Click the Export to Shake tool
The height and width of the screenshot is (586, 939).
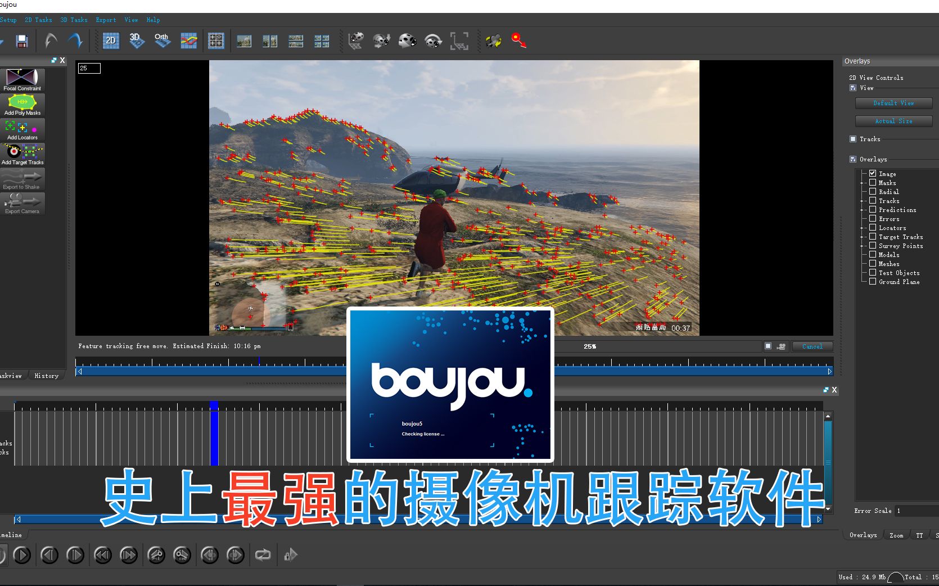(x=22, y=179)
